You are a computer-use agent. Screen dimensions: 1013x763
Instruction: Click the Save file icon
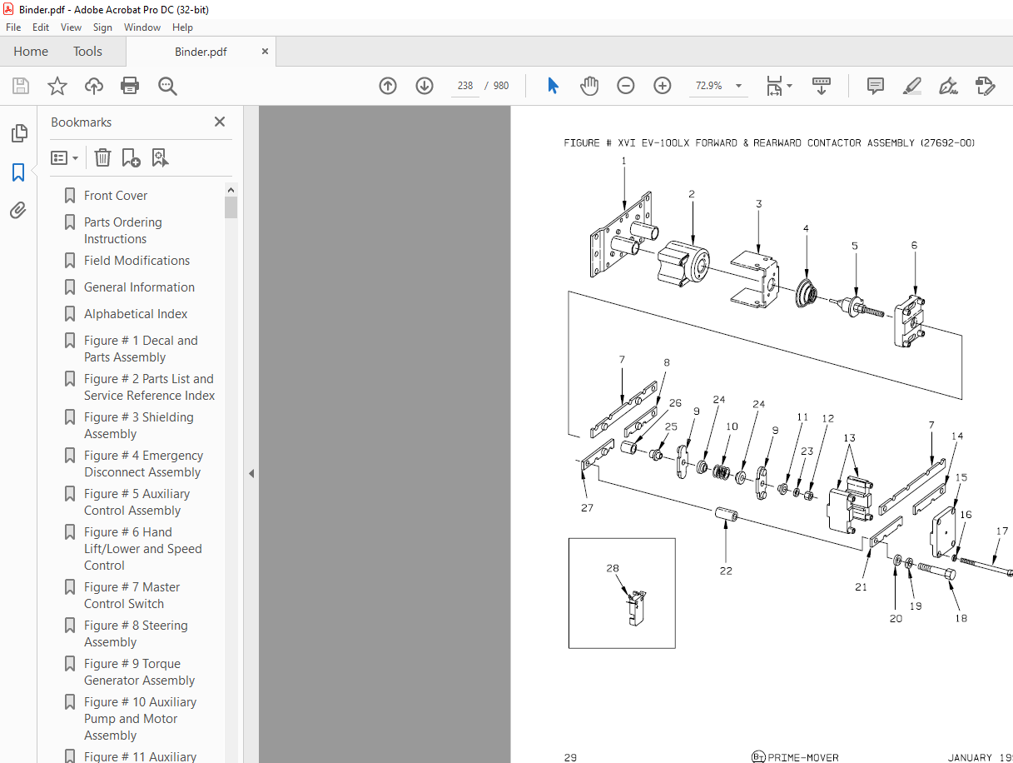pyautogui.click(x=21, y=86)
